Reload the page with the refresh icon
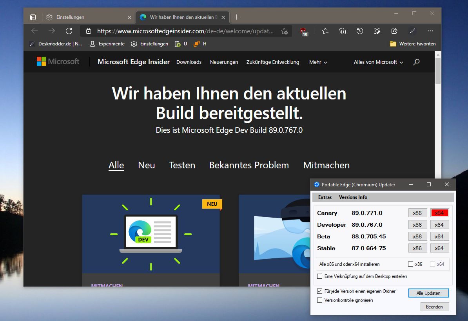 click(69, 31)
